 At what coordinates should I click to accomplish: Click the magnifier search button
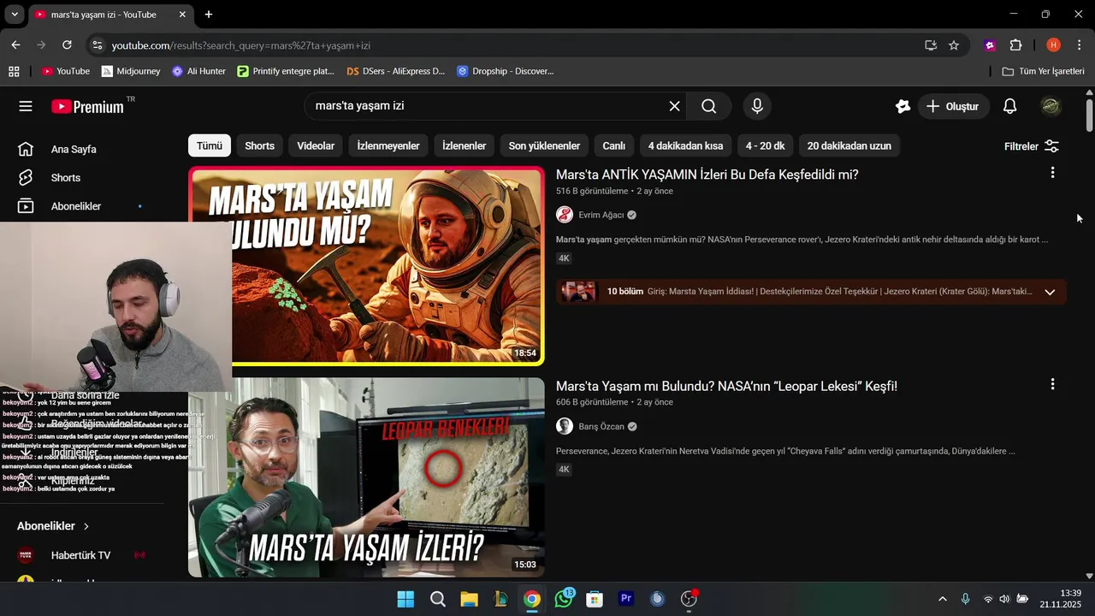click(708, 106)
